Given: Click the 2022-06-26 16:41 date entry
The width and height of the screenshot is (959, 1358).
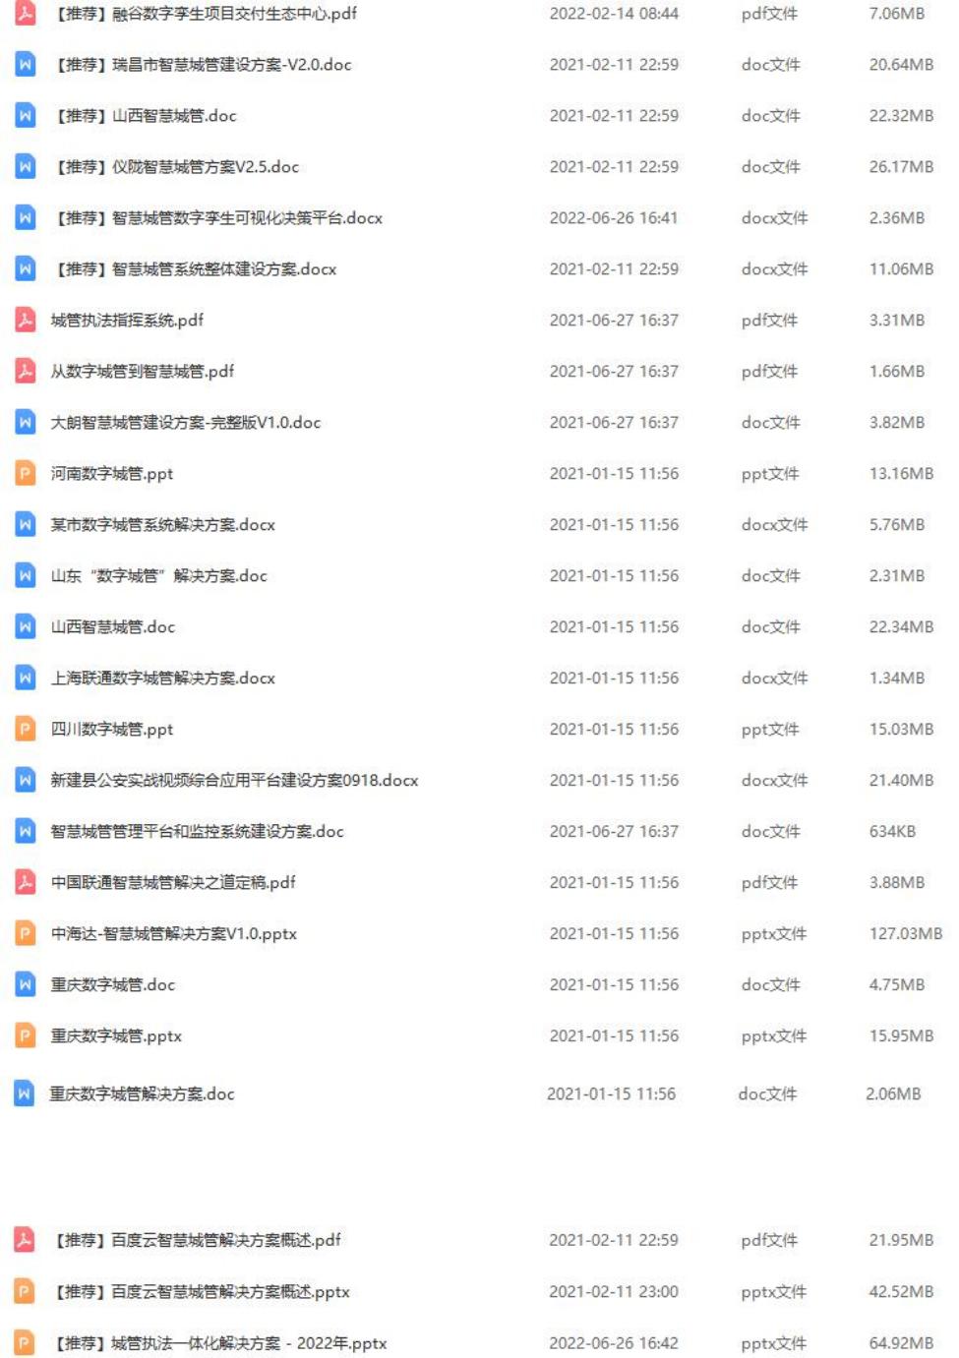Looking at the screenshot, I should [614, 218].
